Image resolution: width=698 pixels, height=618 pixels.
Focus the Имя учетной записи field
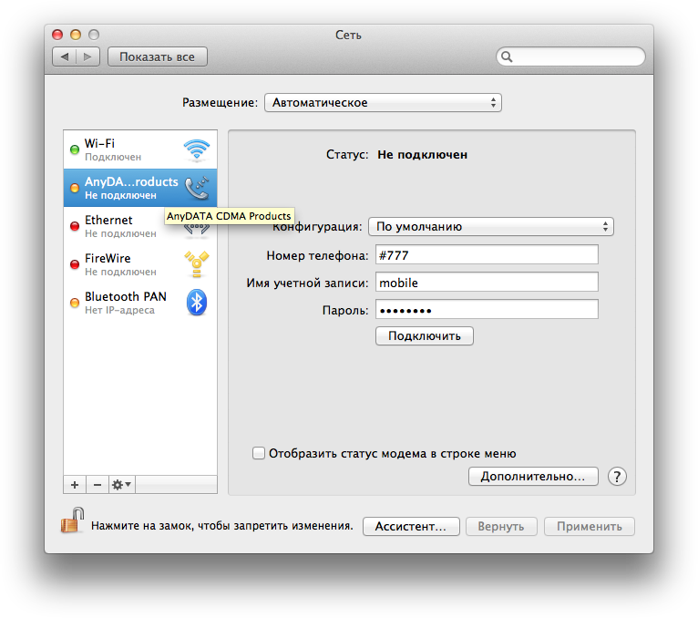pyautogui.click(x=487, y=283)
